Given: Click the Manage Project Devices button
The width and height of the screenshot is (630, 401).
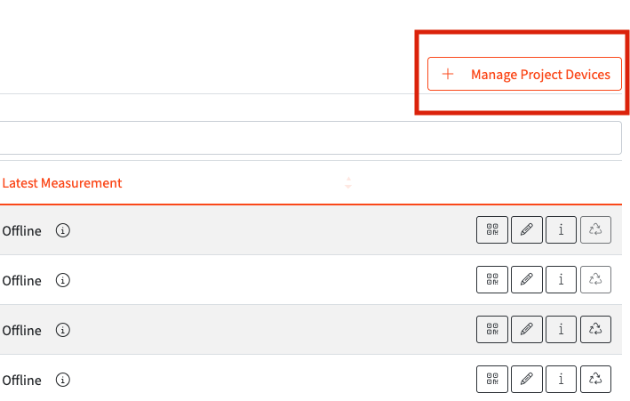Looking at the screenshot, I should (524, 75).
